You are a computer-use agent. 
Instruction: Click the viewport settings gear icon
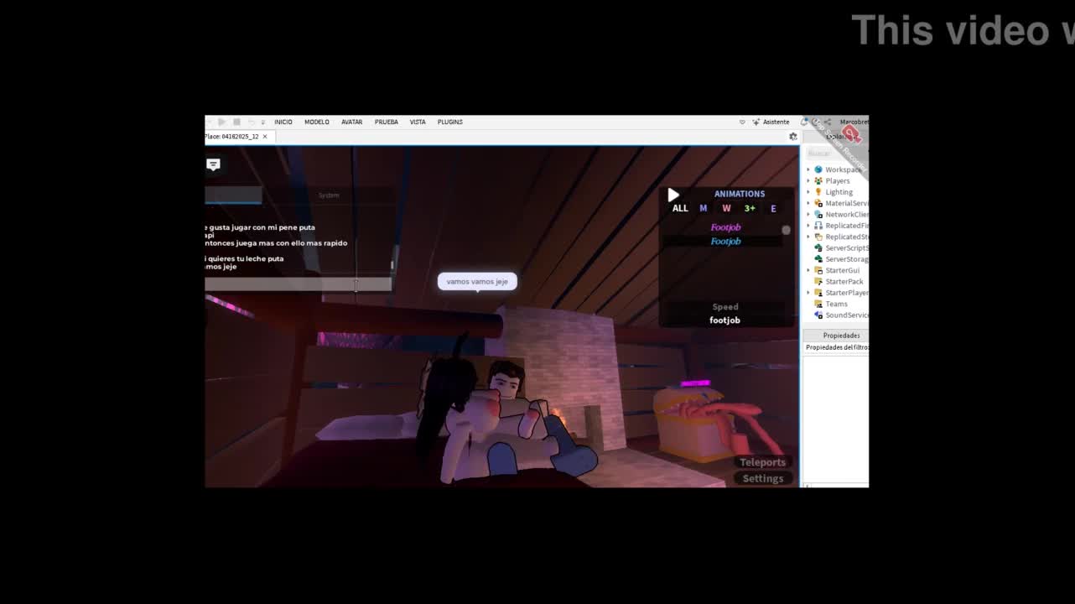click(792, 137)
